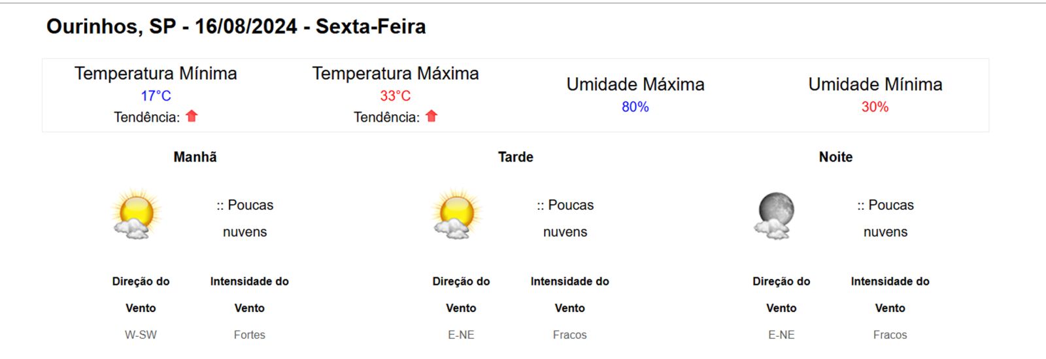This screenshot has height=359, width=1046.
Task: Click the morning sun and clouds weather icon
Action: 136,214
